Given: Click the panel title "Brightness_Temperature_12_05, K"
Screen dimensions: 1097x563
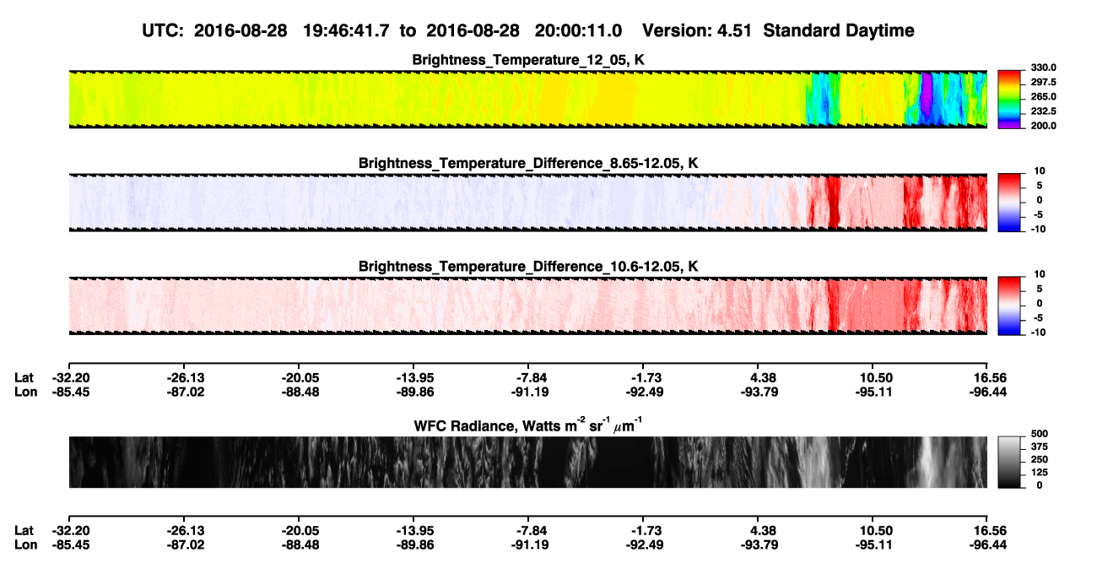Looking at the screenshot, I should (x=528, y=60).
